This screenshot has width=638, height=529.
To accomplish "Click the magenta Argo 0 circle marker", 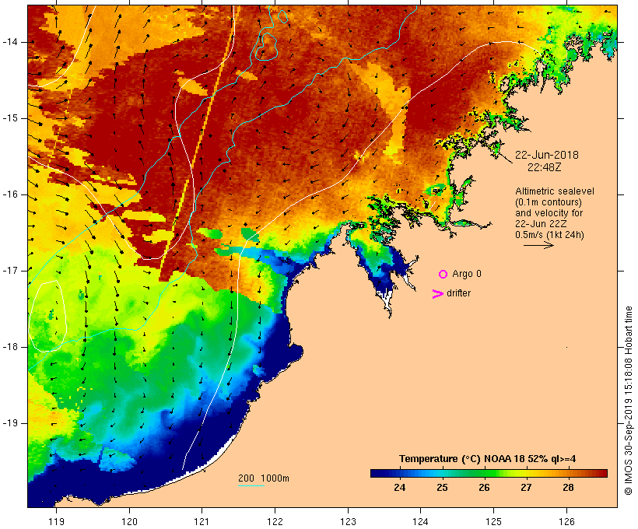I will [x=443, y=275].
